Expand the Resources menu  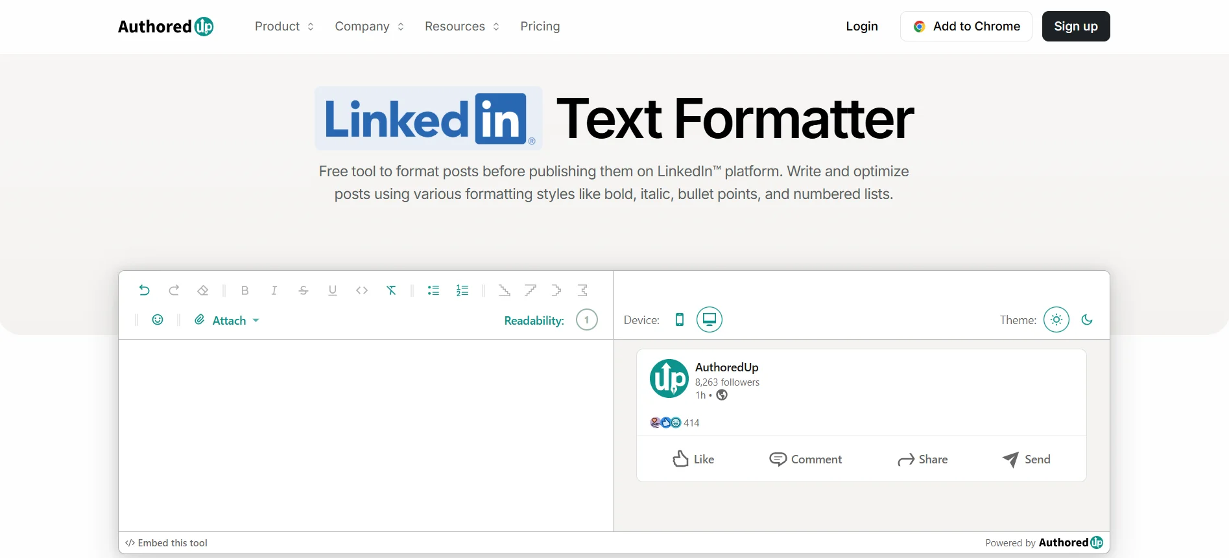click(x=462, y=27)
